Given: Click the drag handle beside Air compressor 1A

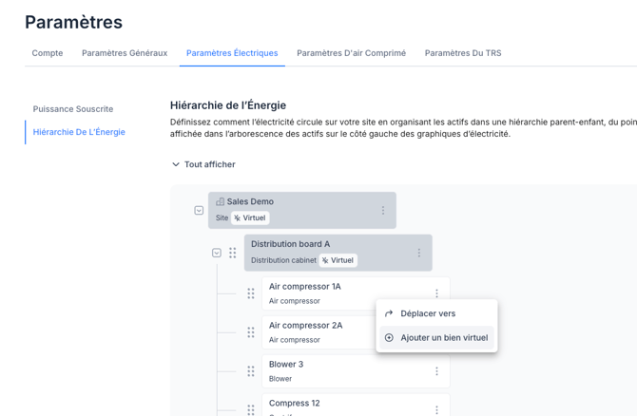Looking at the screenshot, I should coord(251,293).
